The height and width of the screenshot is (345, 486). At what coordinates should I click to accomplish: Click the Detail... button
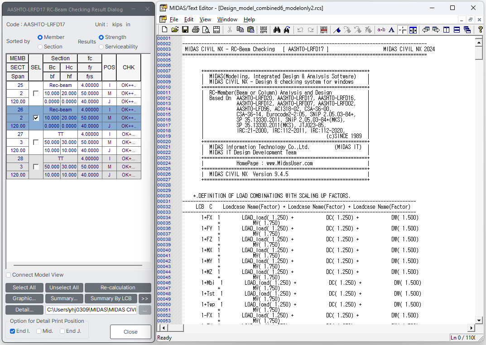[x=24, y=310]
